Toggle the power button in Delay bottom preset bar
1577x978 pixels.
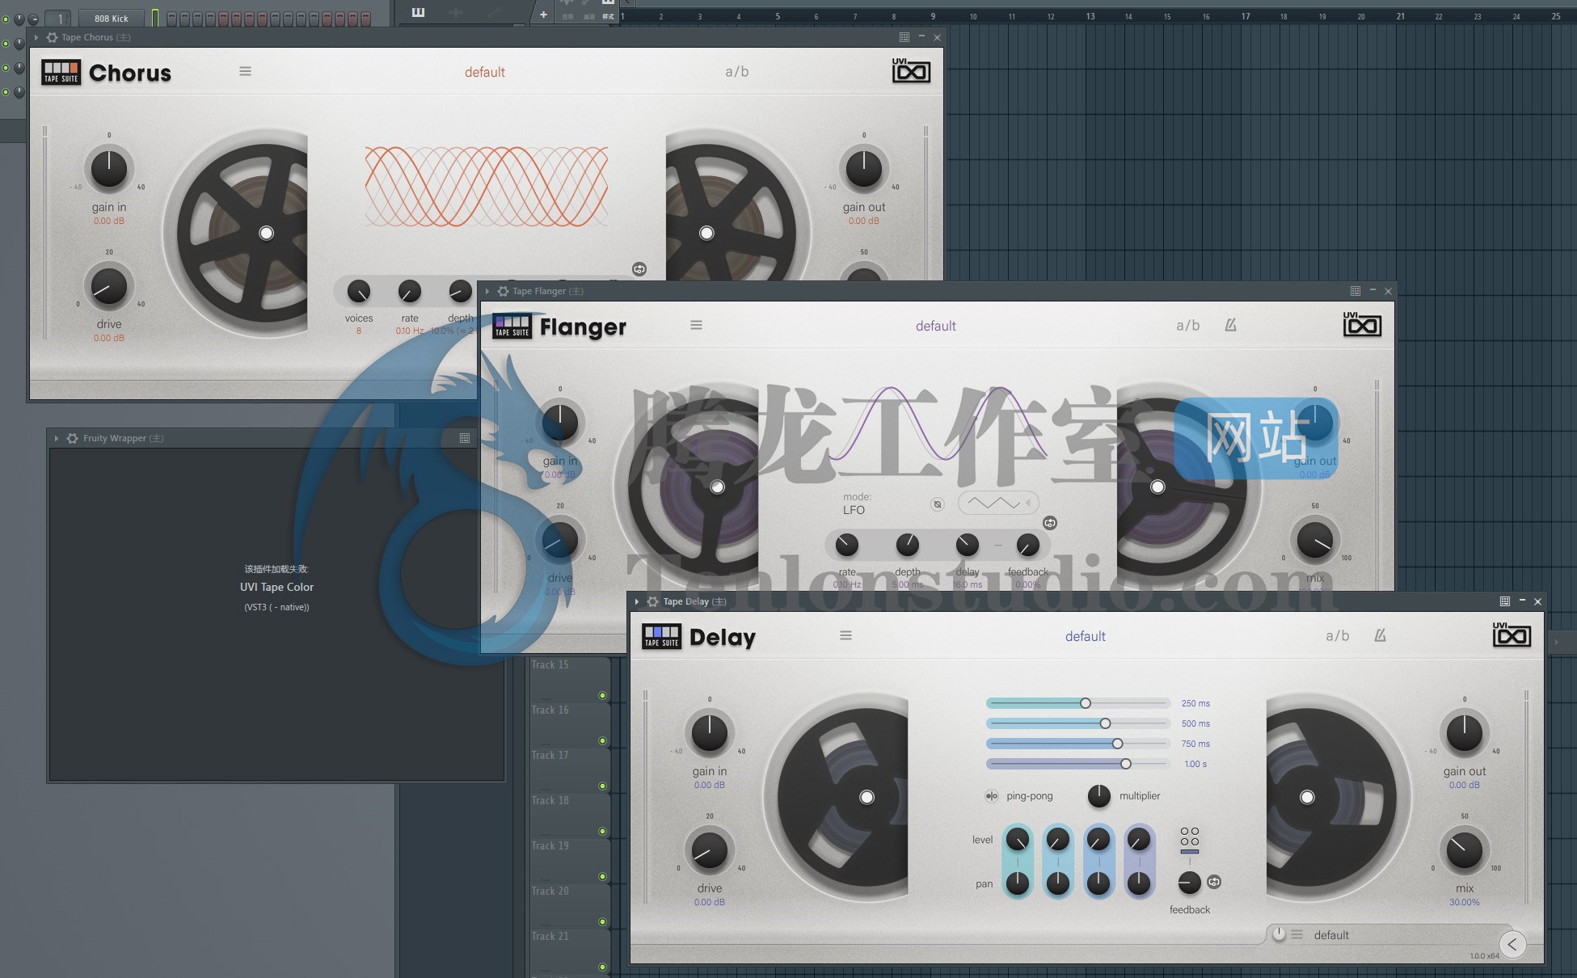[x=1279, y=934]
